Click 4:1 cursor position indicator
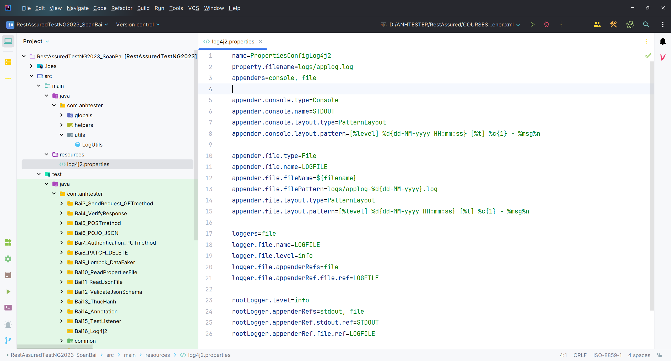This screenshot has width=671, height=361. pyautogui.click(x=563, y=355)
